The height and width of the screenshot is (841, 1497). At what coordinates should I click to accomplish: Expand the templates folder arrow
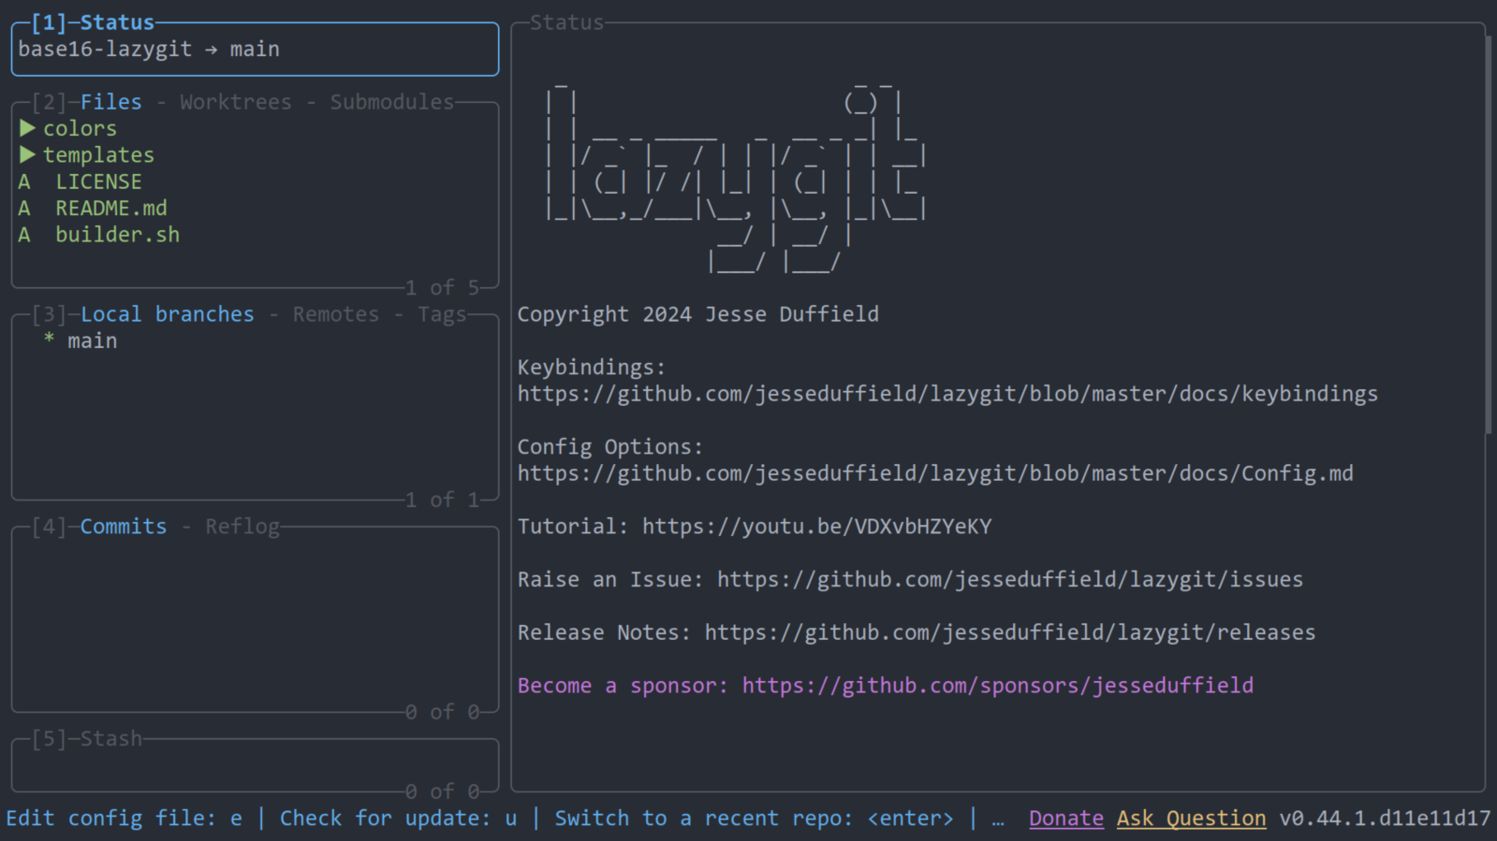pyautogui.click(x=27, y=154)
